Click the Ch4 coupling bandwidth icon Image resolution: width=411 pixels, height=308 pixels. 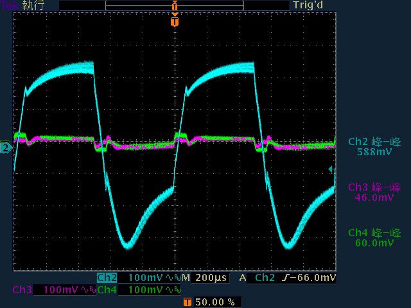click(173, 290)
